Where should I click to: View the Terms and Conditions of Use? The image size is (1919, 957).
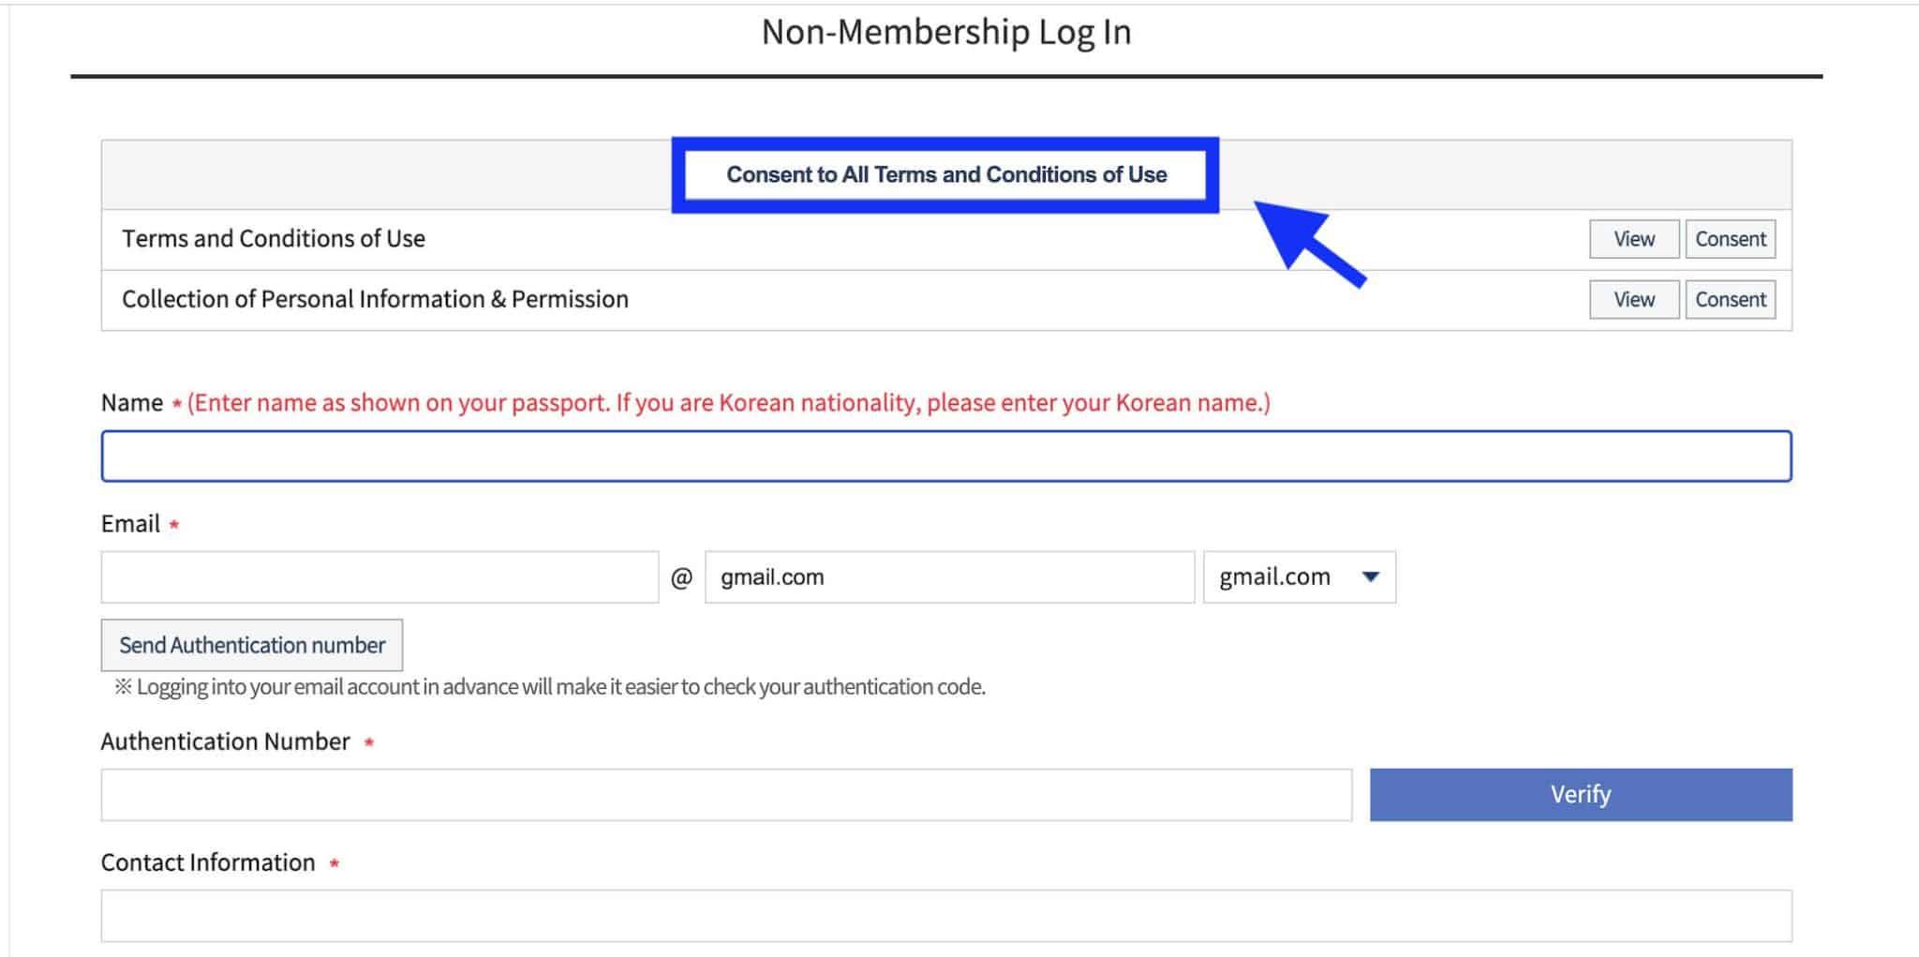pos(1633,239)
